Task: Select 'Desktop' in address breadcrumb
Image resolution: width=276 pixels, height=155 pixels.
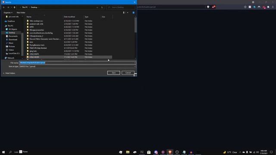Action: point(34,7)
